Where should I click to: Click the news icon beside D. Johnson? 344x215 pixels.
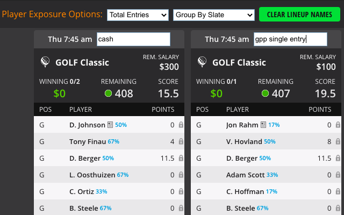(x=110, y=125)
